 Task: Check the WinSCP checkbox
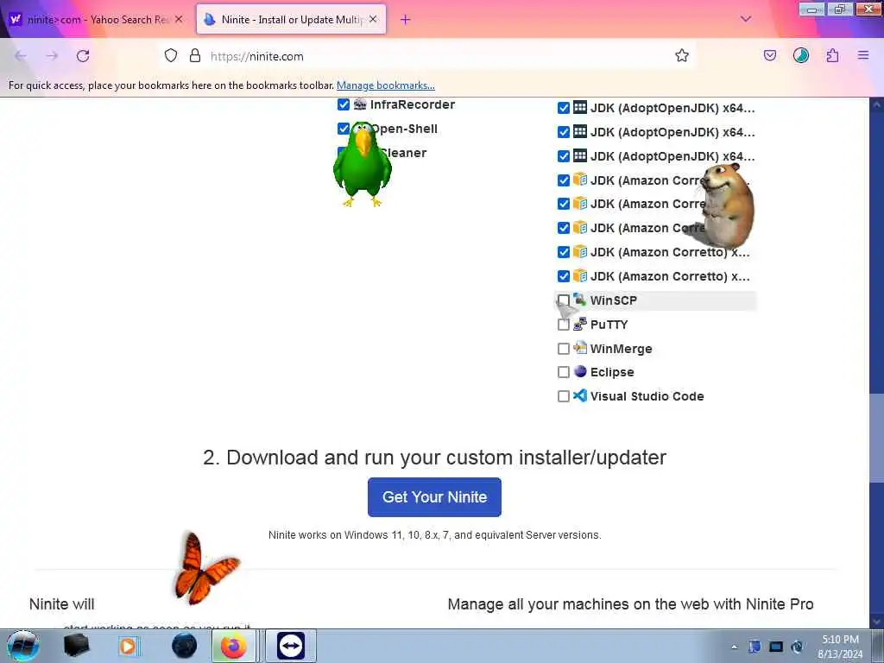[x=563, y=300]
